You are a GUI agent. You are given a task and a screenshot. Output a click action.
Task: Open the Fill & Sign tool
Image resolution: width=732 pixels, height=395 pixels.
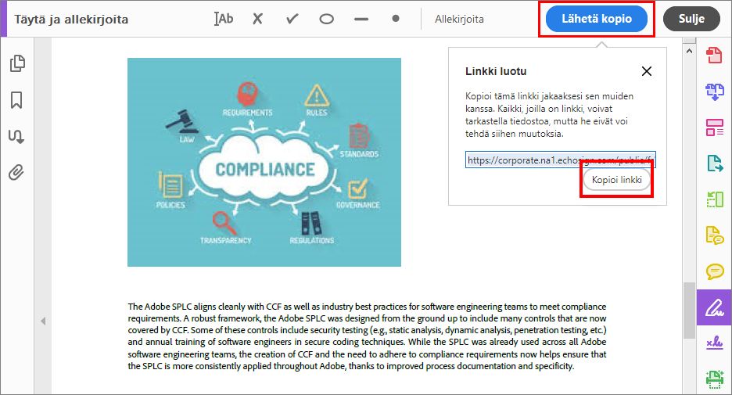point(714,307)
